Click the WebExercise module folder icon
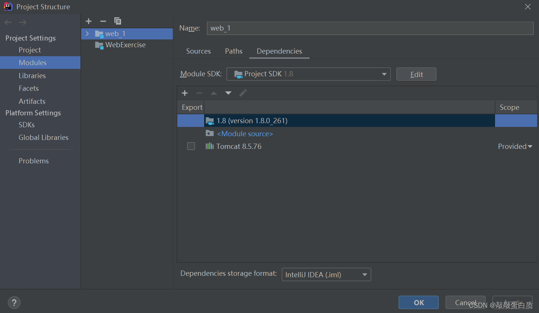Image resolution: width=539 pixels, height=313 pixels. point(99,45)
